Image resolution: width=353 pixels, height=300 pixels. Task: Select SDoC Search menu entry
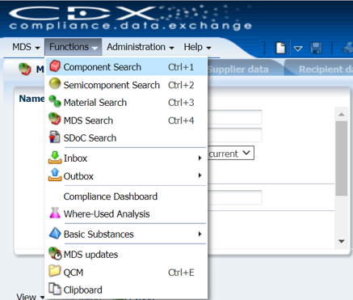pos(127,137)
